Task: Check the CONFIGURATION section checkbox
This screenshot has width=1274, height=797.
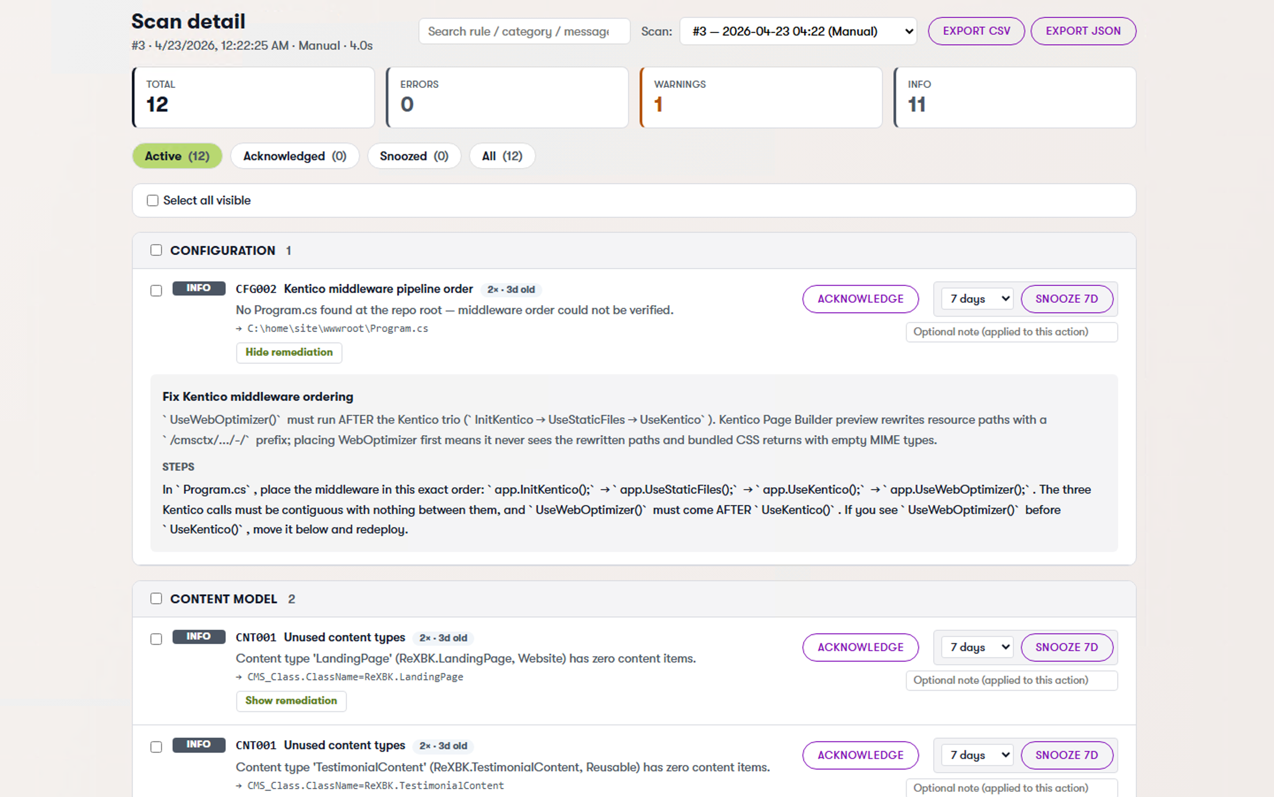Action: pyautogui.click(x=156, y=250)
